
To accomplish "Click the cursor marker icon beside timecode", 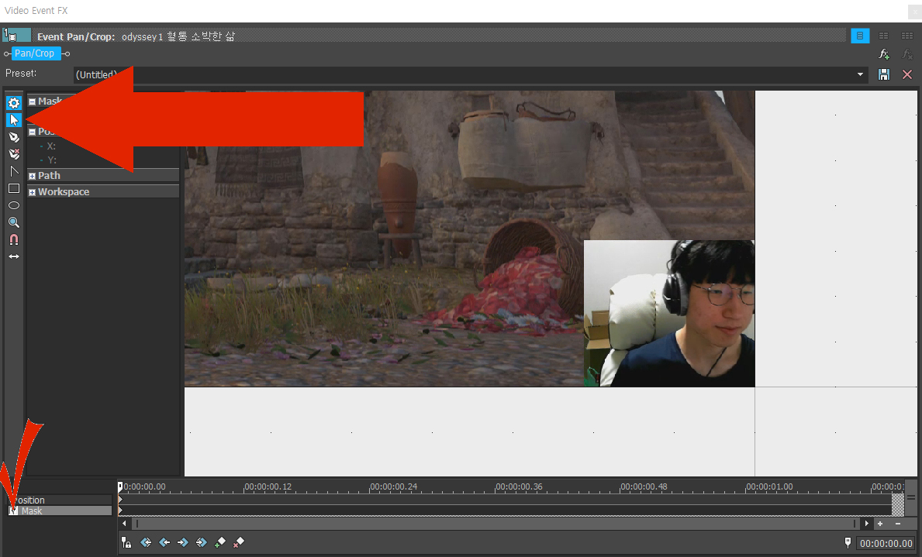I will (x=848, y=543).
